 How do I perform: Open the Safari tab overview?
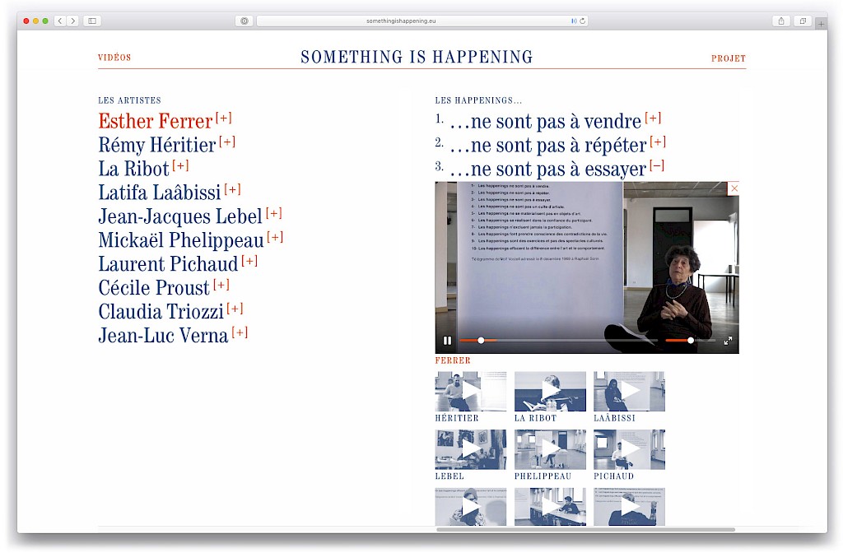point(802,21)
